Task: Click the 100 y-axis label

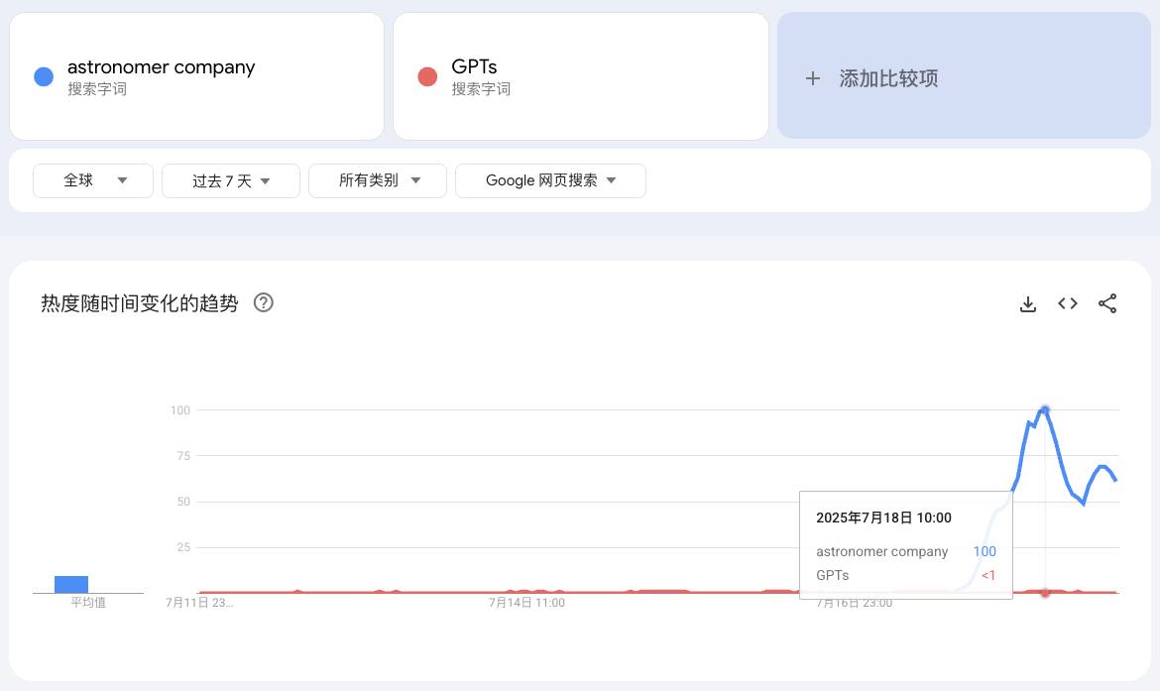Action: pyautogui.click(x=180, y=409)
